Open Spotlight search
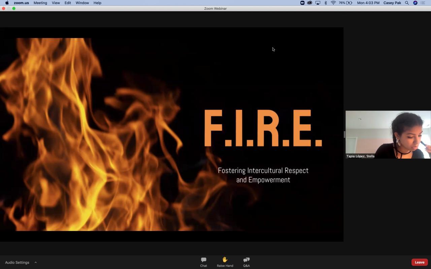 pos(407,3)
